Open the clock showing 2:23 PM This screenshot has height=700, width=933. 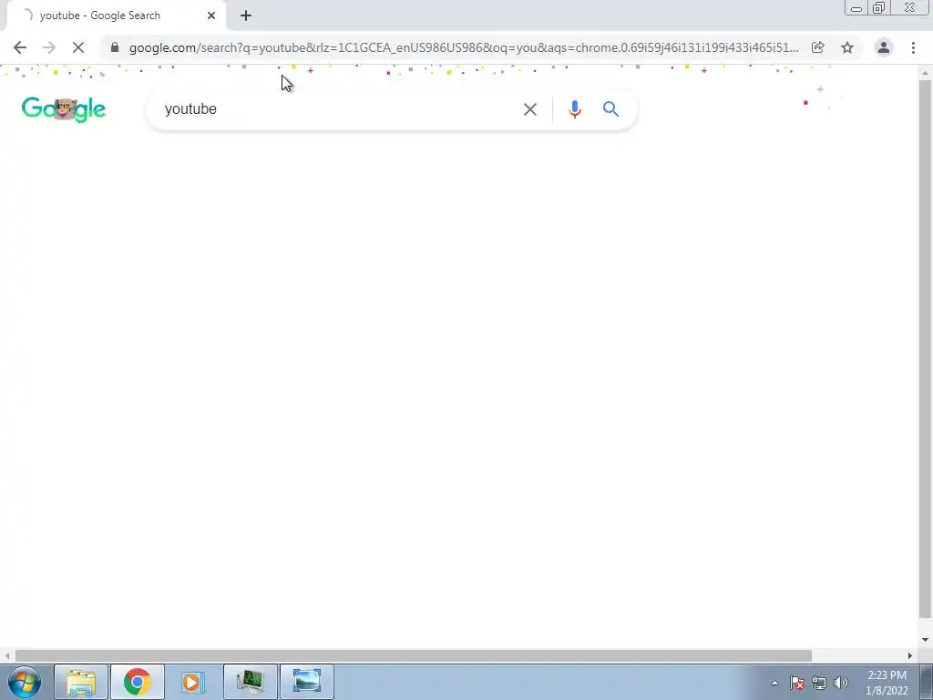click(x=887, y=683)
